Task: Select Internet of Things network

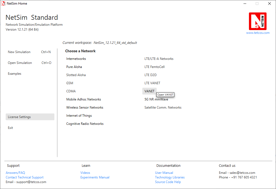Action: (79, 115)
